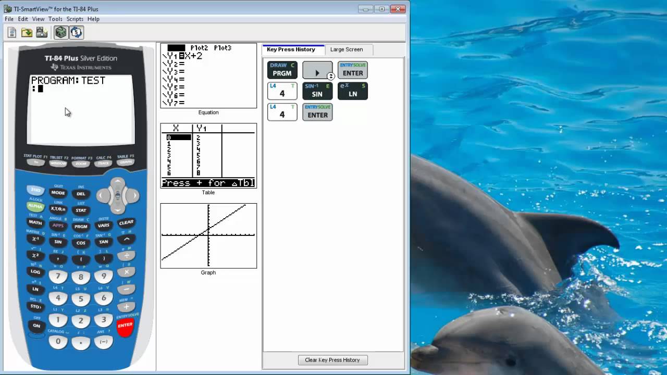Open the Help menu
This screenshot has width=667, height=375.
click(x=93, y=19)
